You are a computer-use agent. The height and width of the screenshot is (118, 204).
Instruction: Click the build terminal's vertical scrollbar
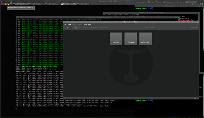click(179, 20)
